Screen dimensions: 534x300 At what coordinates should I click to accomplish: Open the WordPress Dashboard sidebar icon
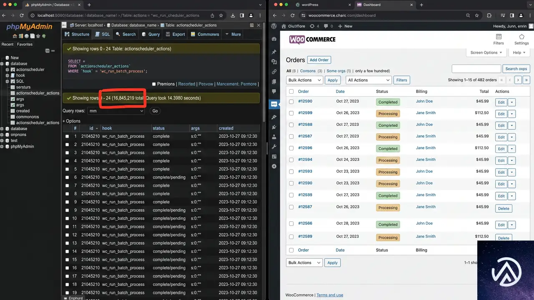(274, 39)
